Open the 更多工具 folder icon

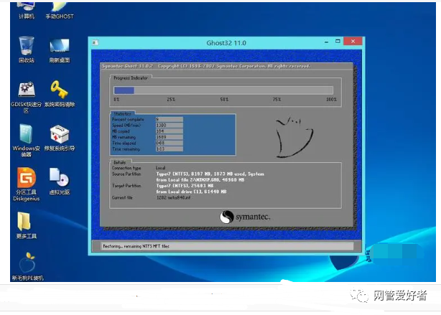click(26, 225)
